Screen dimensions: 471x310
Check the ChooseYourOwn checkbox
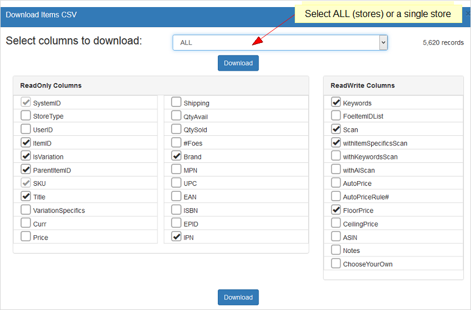tap(336, 264)
